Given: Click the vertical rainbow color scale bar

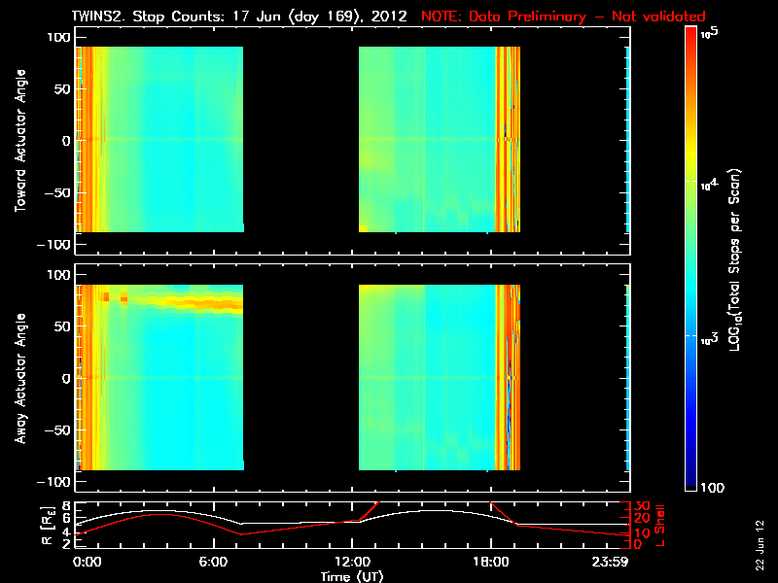Looking at the screenshot, I should coord(691,257).
